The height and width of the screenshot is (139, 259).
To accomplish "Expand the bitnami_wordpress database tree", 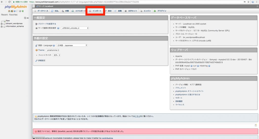I will [x=2, y=24].
